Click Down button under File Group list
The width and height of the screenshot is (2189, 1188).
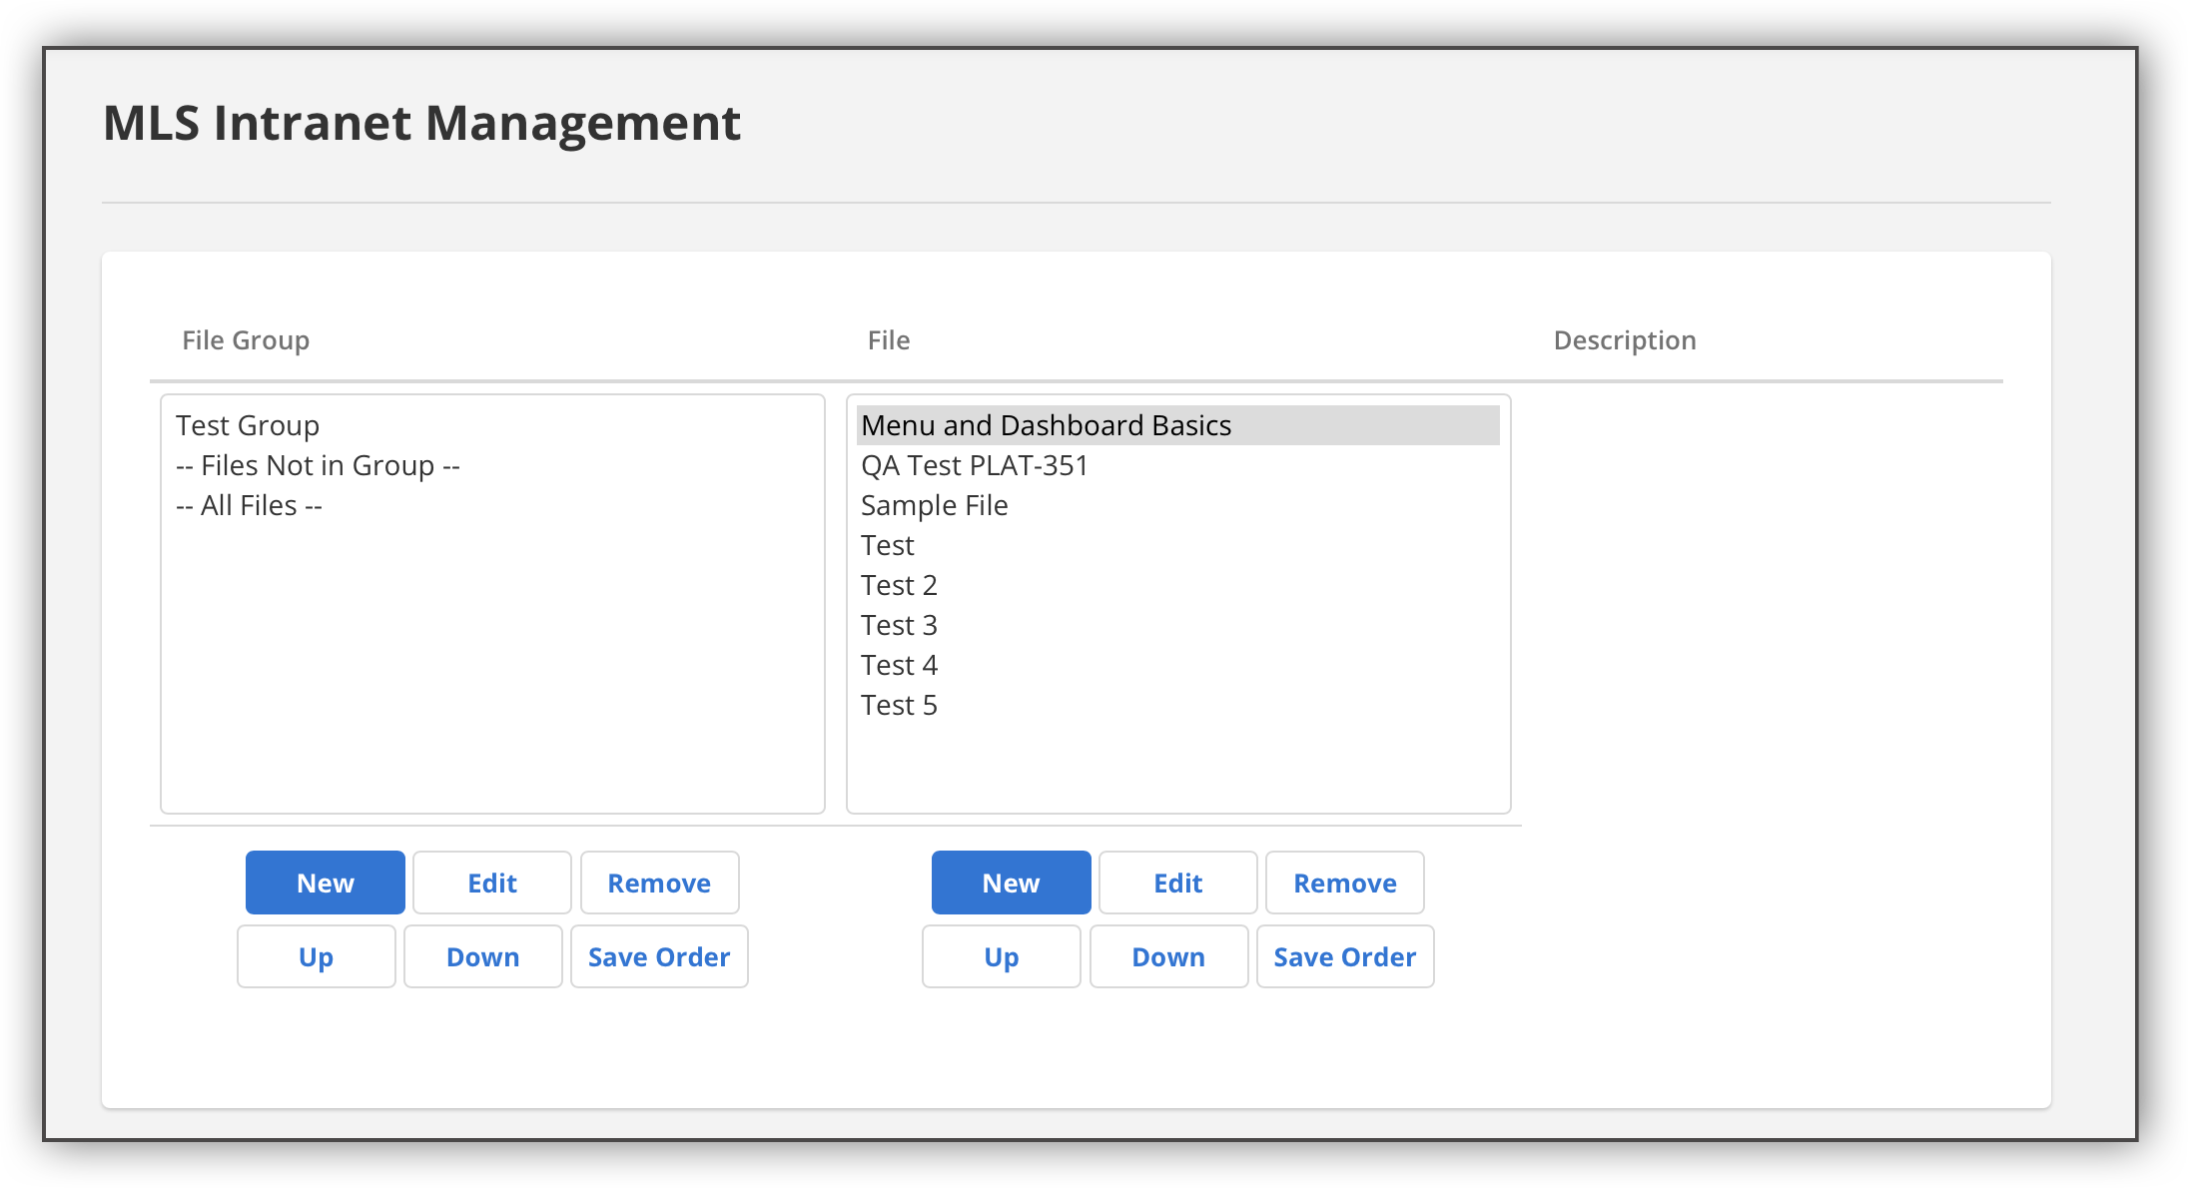483,956
